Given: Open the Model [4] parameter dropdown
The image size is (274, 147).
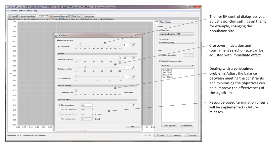Looking at the screenshot, I should pos(178,65).
